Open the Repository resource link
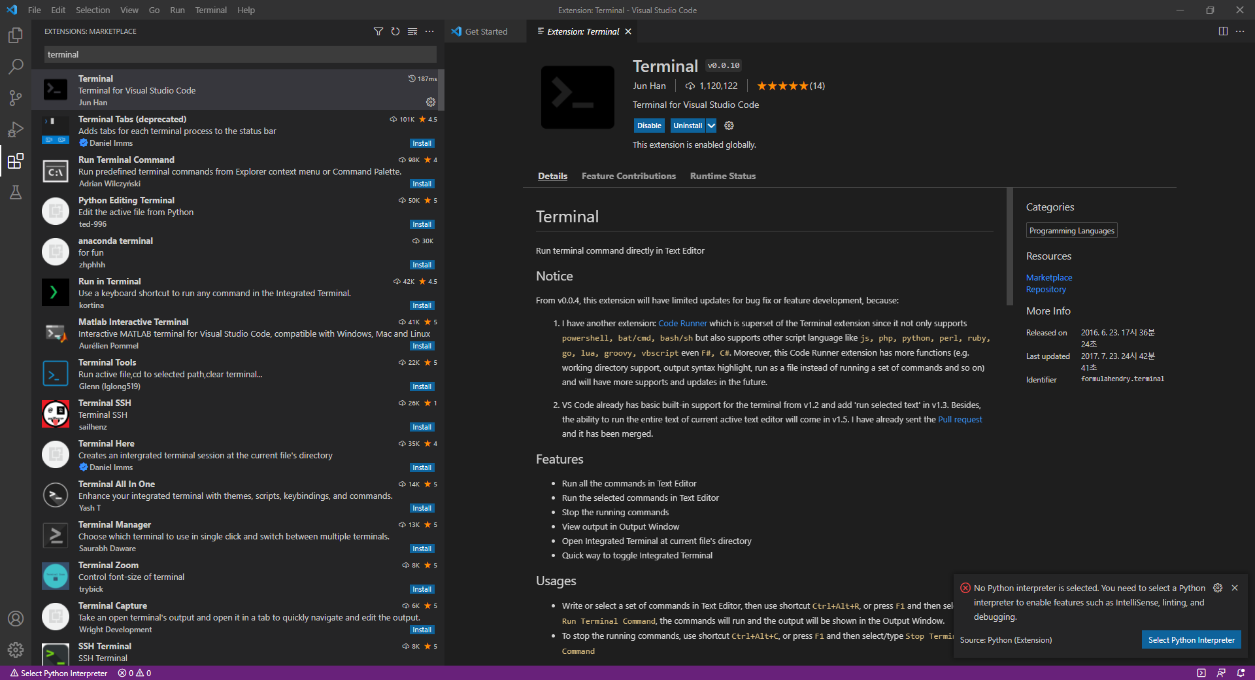 pyautogui.click(x=1046, y=289)
